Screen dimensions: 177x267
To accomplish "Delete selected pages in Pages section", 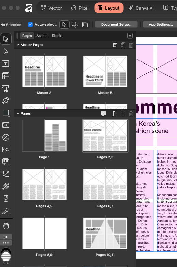I will [x=131, y=114].
